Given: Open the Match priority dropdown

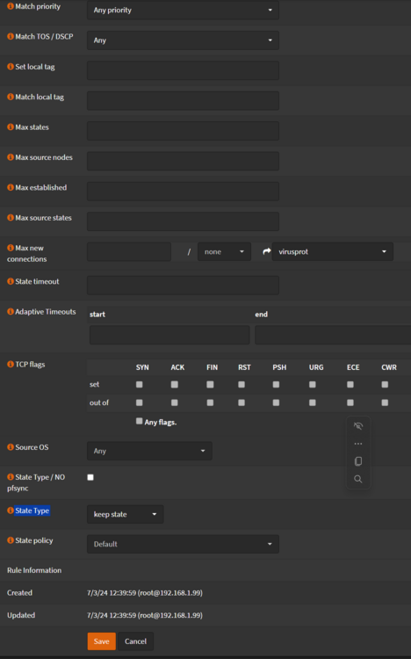Looking at the screenshot, I should [183, 10].
